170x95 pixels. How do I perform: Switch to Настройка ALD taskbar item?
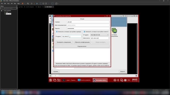point(100,80)
